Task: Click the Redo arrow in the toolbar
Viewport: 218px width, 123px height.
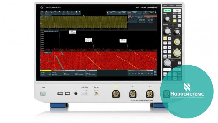Action: [x=46, y=12]
